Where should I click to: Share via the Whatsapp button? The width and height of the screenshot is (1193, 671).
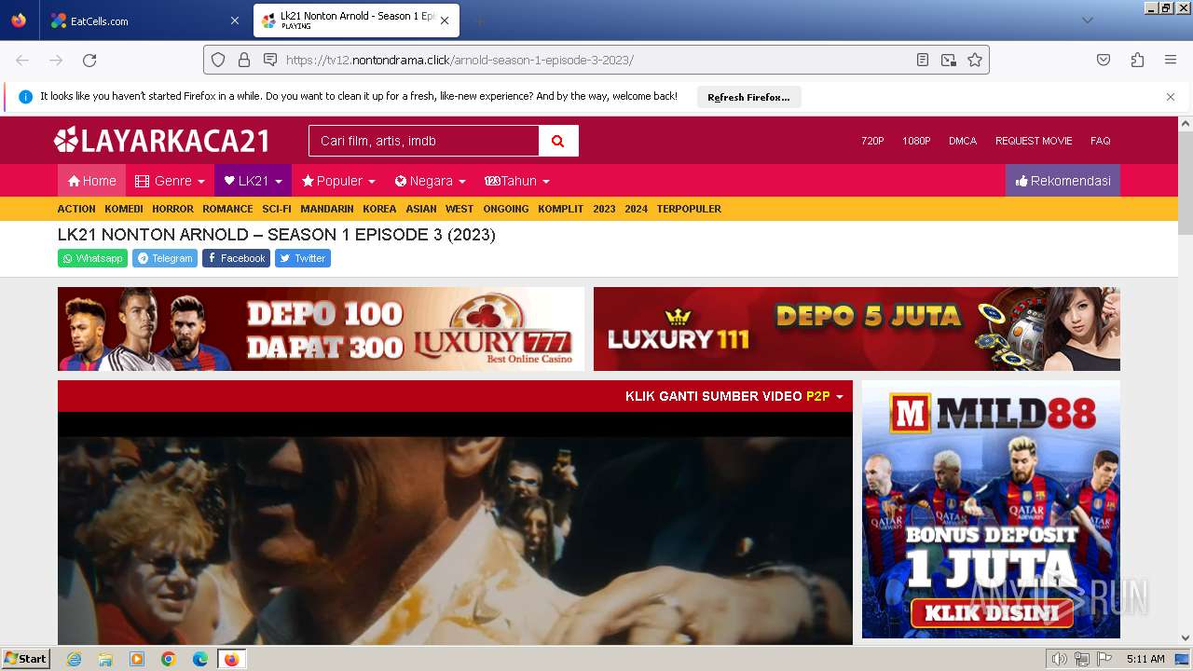92,258
